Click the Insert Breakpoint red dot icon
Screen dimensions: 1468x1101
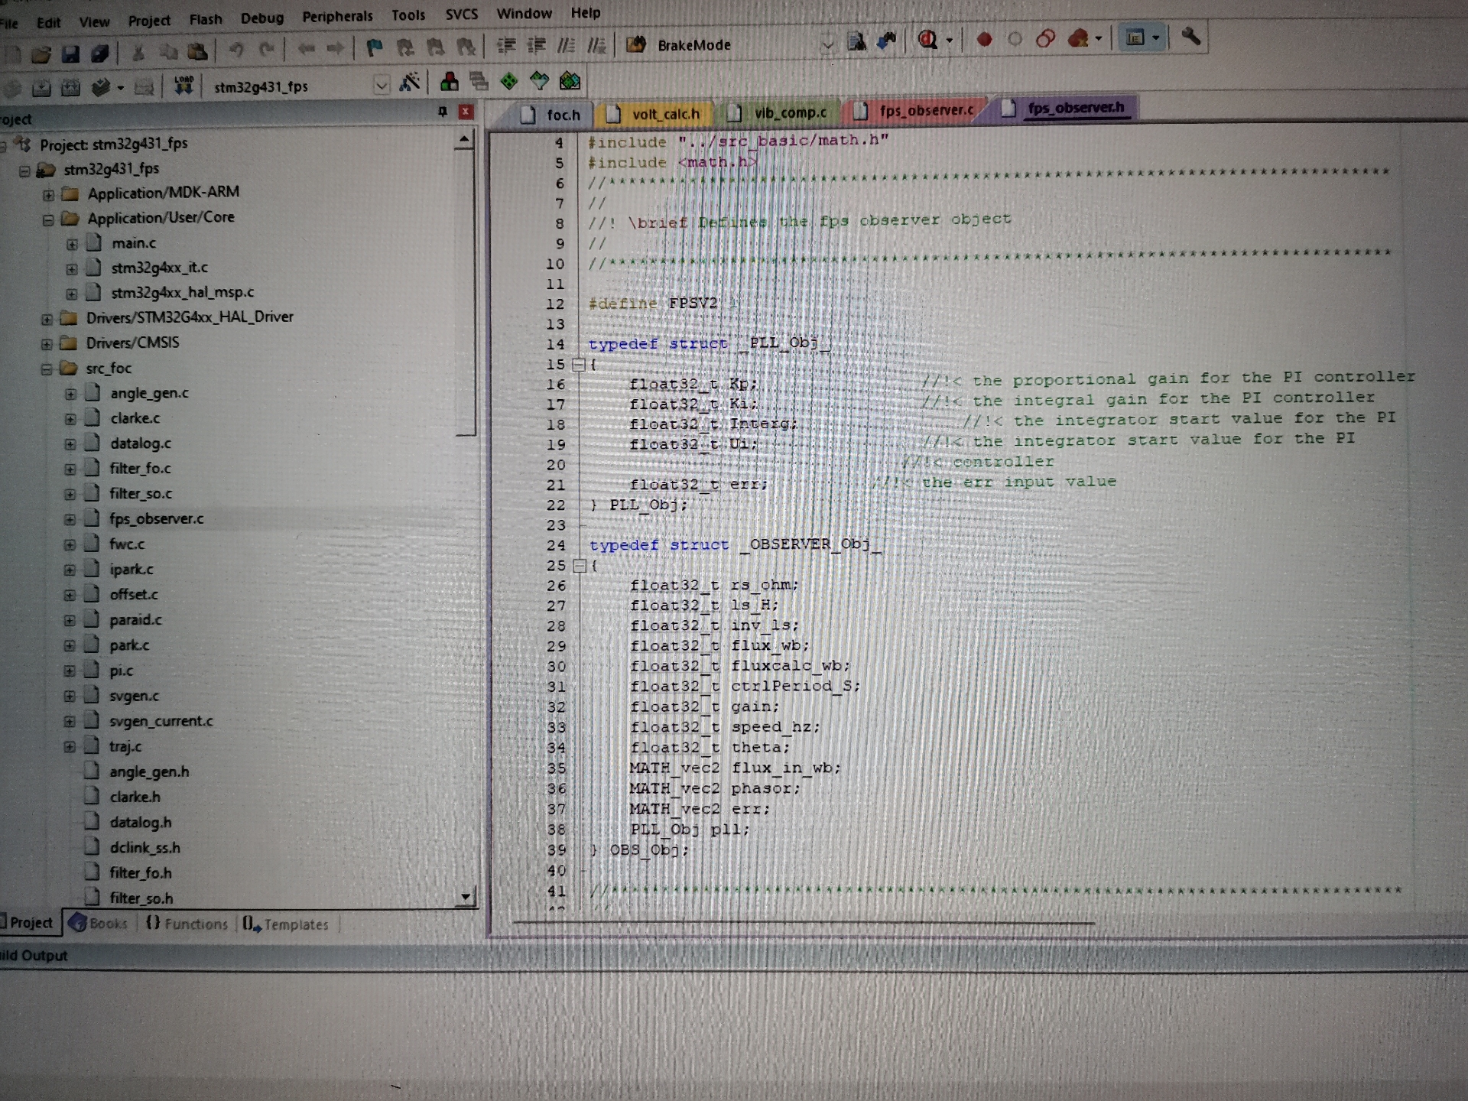point(984,39)
